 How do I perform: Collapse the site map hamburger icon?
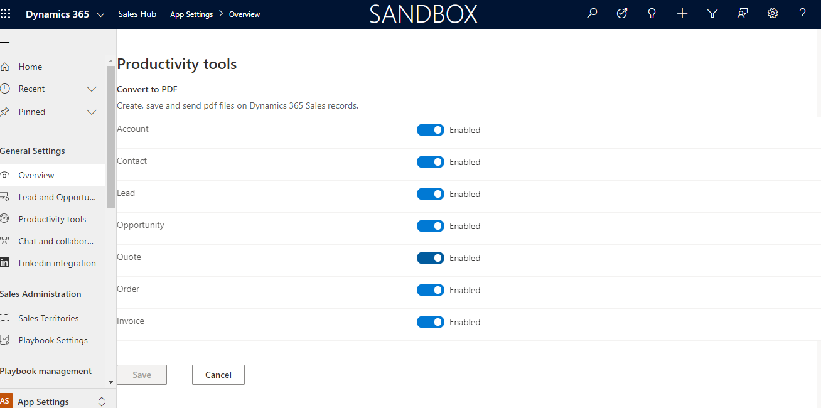point(5,42)
